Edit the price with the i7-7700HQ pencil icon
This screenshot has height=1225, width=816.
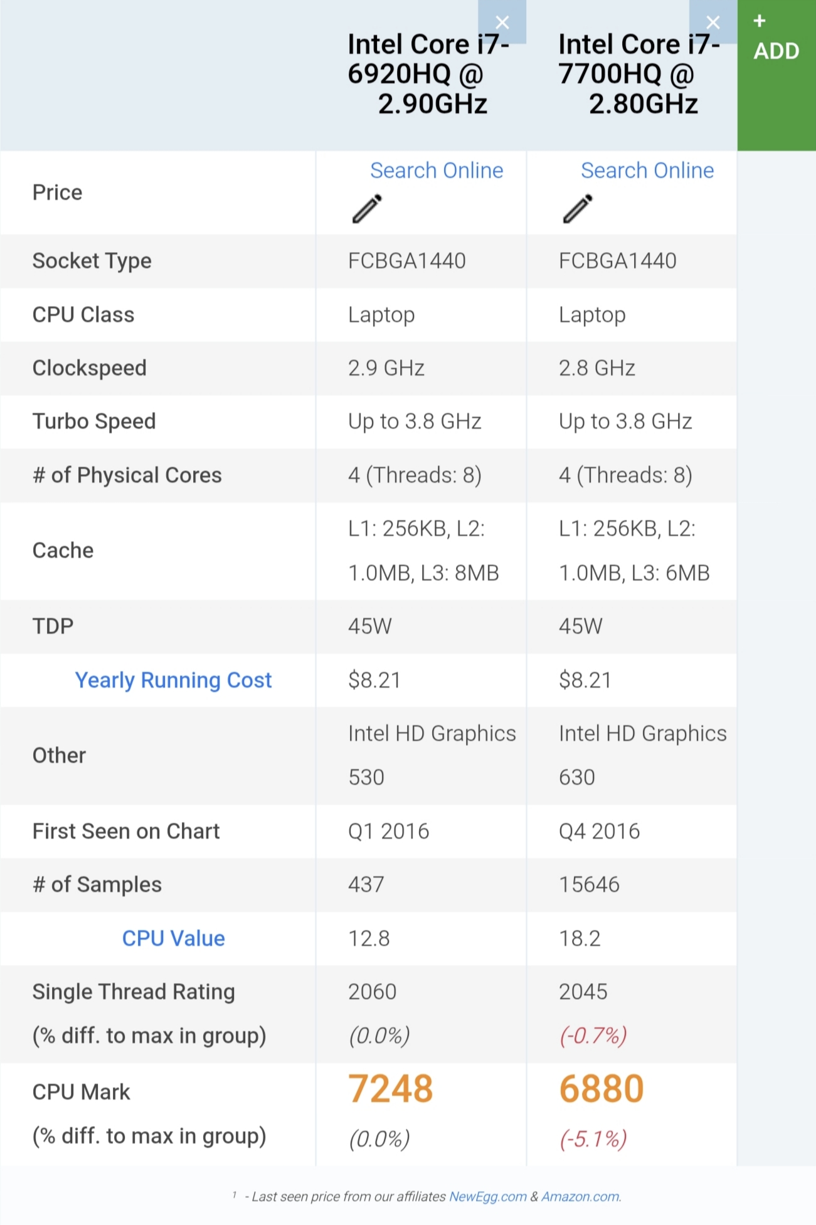coord(578,209)
